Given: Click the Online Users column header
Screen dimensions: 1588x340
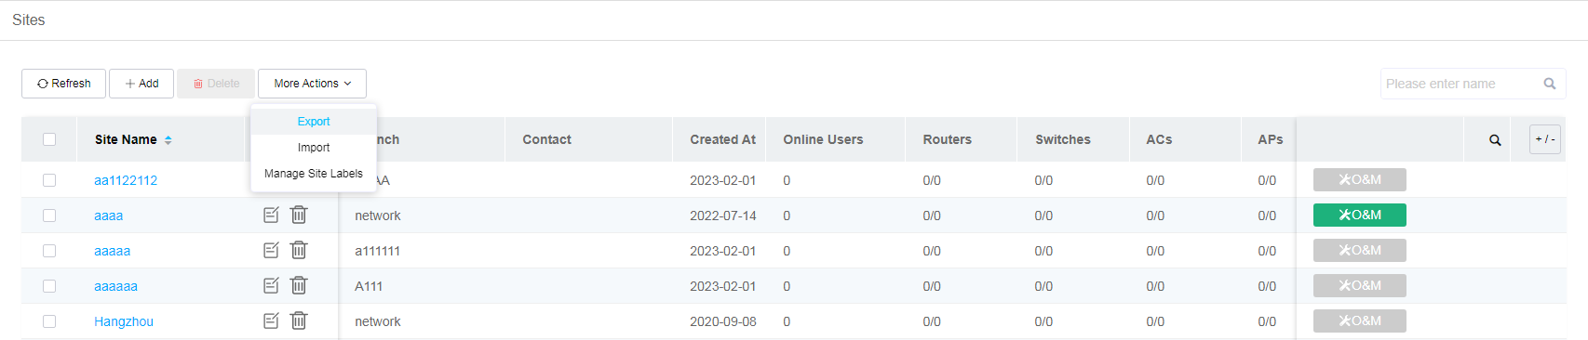Looking at the screenshot, I should (823, 139).
